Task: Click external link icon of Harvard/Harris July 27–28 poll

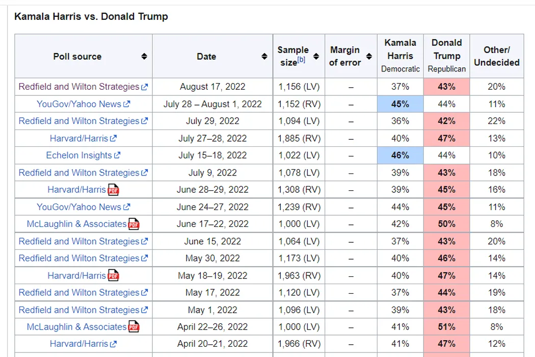Action: click(x=113, y=138)
